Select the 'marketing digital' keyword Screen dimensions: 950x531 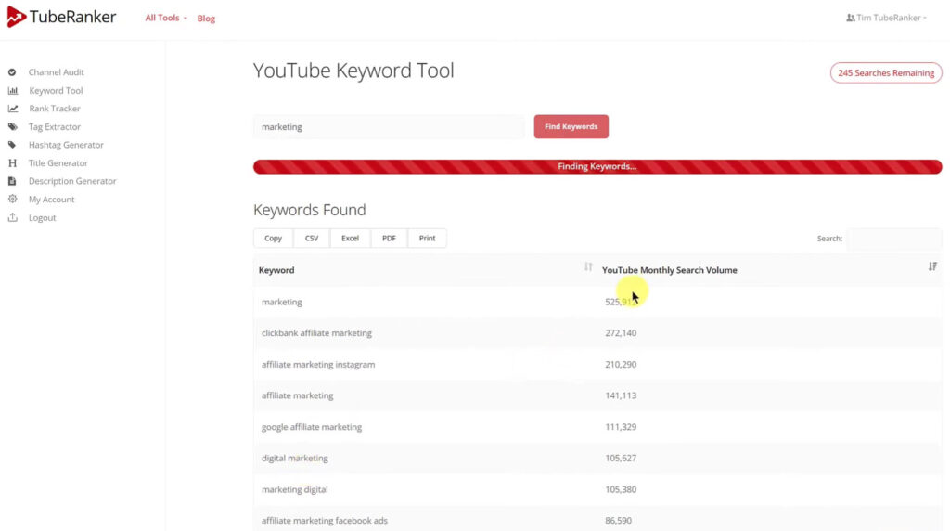point(294,490)
